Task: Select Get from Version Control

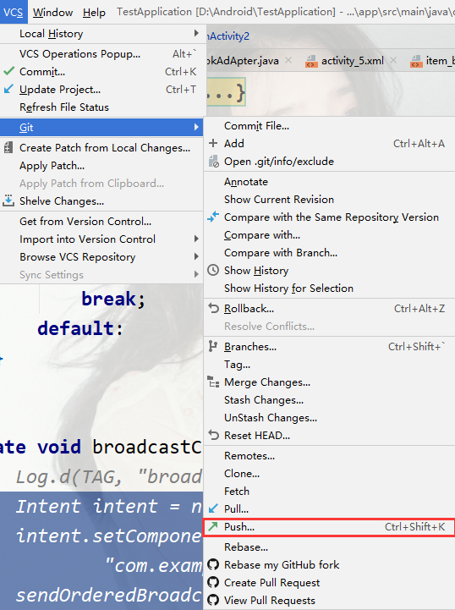Action: (x=101, y=221)
